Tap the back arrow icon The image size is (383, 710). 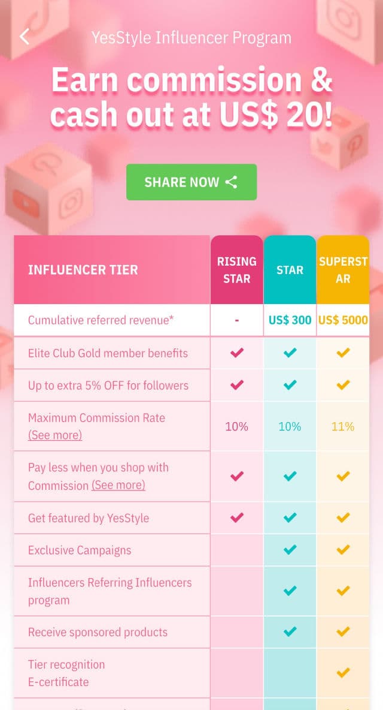coord(25,37)
